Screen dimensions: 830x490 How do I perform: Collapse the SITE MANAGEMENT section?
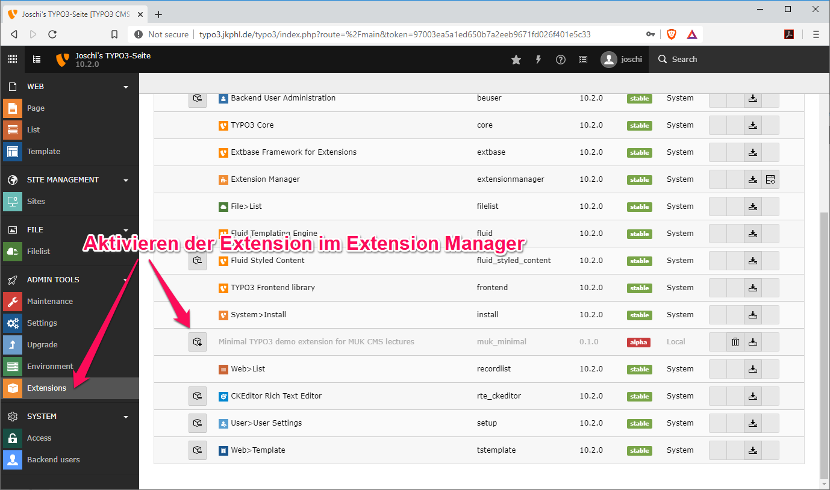pos(126,180)
